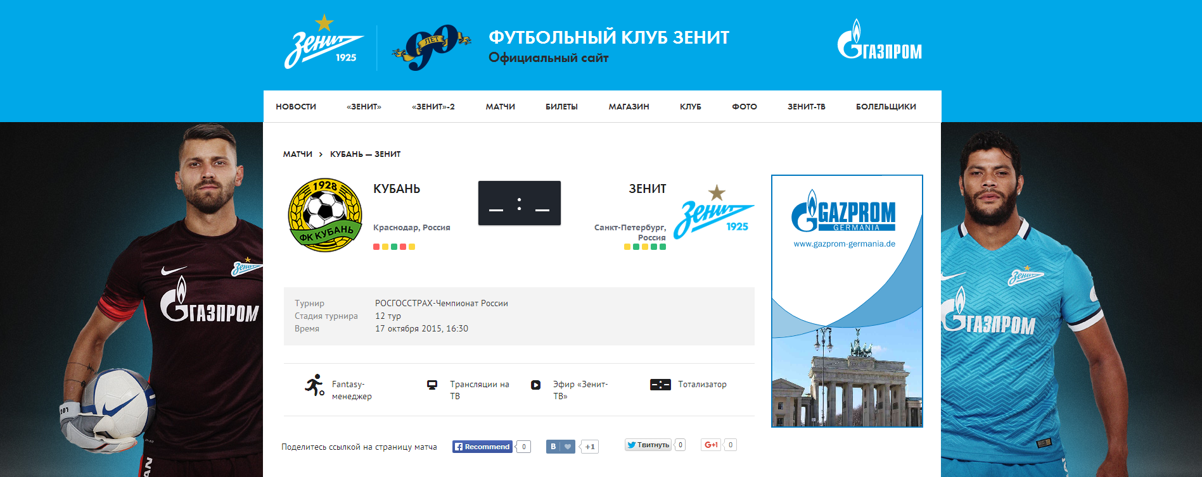Open the Тотализатор scoreboard icon
Viewport: 1202px width, 477px height.
(660, 385)
